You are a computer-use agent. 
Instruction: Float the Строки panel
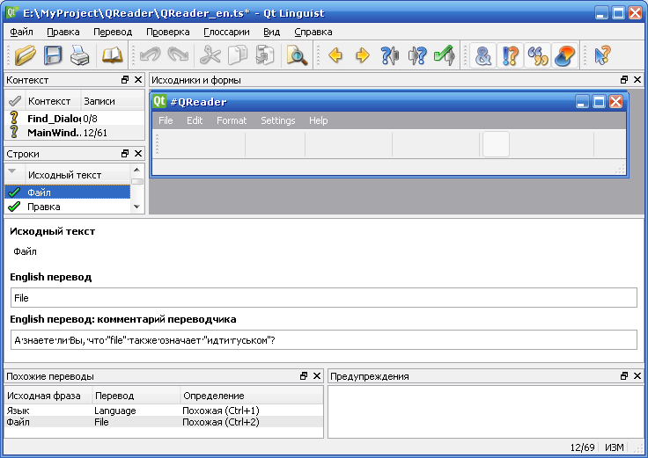click(x=125, y=154)
